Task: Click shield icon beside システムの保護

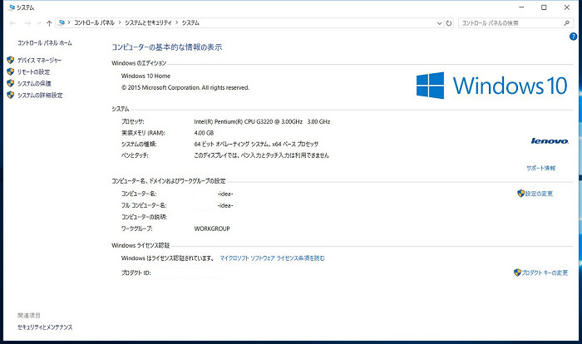Action: 10,83
